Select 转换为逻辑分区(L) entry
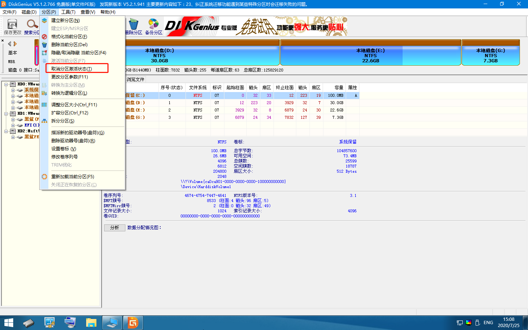Viewport: 528px width, 330px height. pyautogui.click(x=69, y=93)
